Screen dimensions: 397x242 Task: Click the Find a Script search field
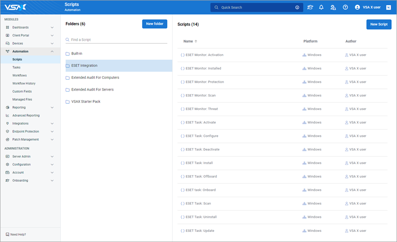(116, 40)
